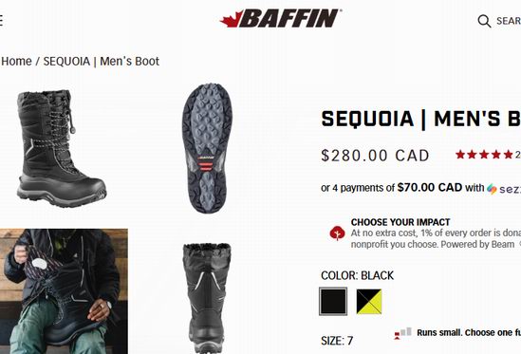Image resolution: width=521 pixels, height=354 pixels.
Task: Click the runs-small fit indicator icon
Action: point(402,333)
